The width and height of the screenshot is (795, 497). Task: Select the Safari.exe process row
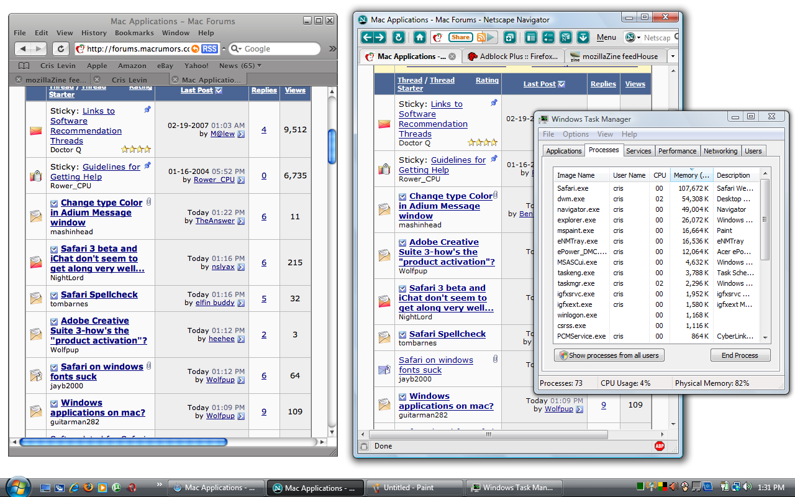(656, 188)
